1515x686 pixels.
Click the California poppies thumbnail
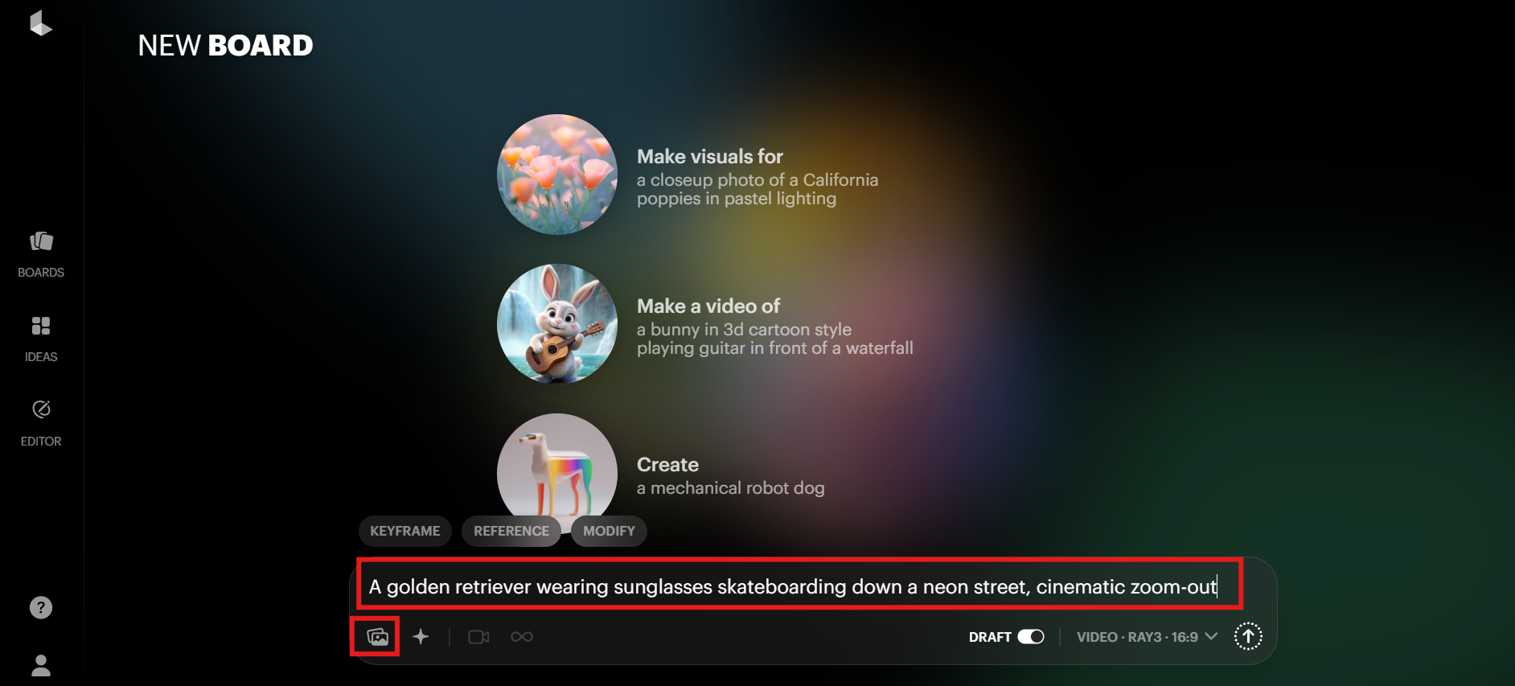click(x=557, y=175)
